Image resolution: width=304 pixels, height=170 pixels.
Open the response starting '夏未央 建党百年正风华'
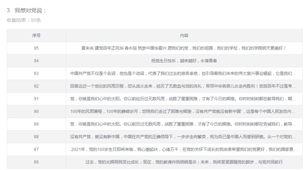point(184,48)
